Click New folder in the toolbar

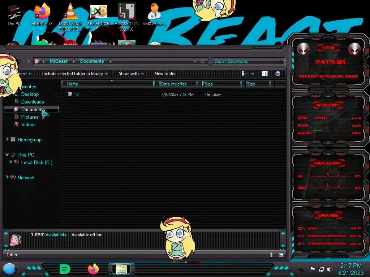click(165, 74)
